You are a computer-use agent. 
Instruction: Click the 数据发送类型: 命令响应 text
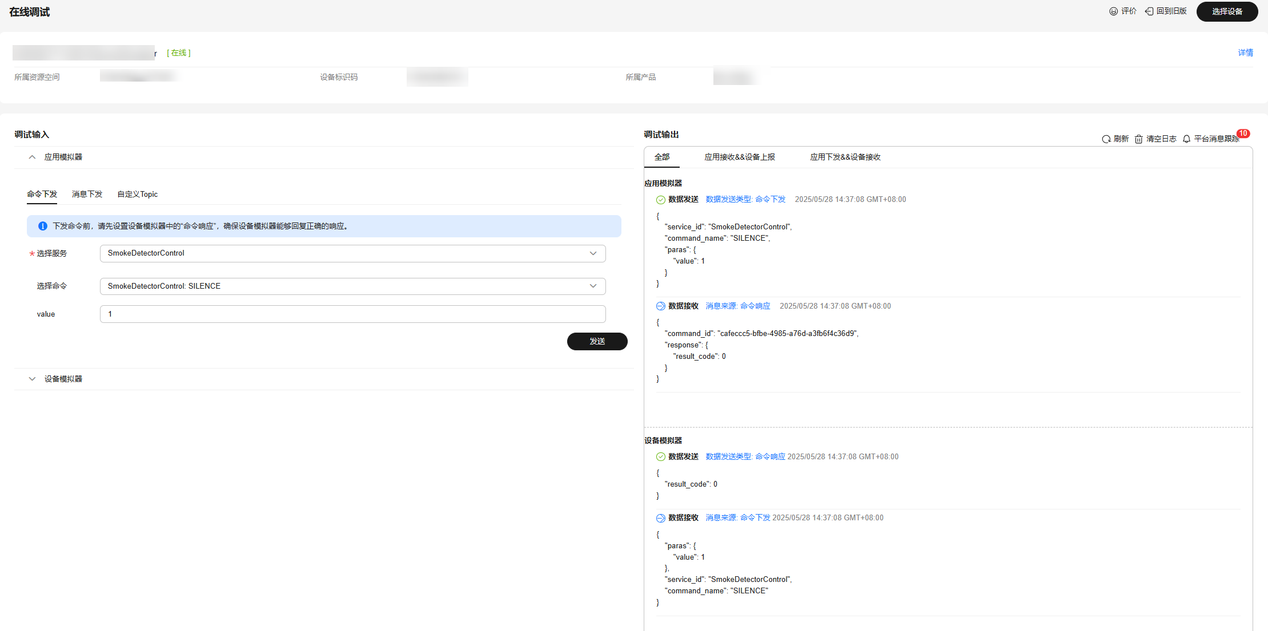coord(745,457)
